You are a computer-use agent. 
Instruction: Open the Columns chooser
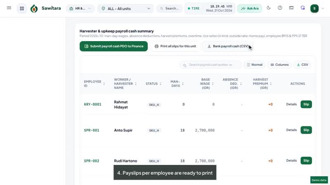[280, 65]
